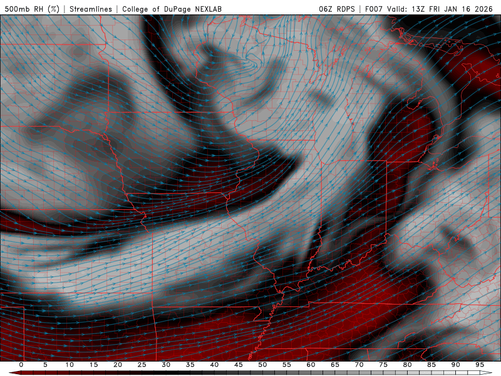Viewport: 501px width, 376px height.
Task: Click the color bar value '0'
Action: pyautogui.click(x=21, y=365)
